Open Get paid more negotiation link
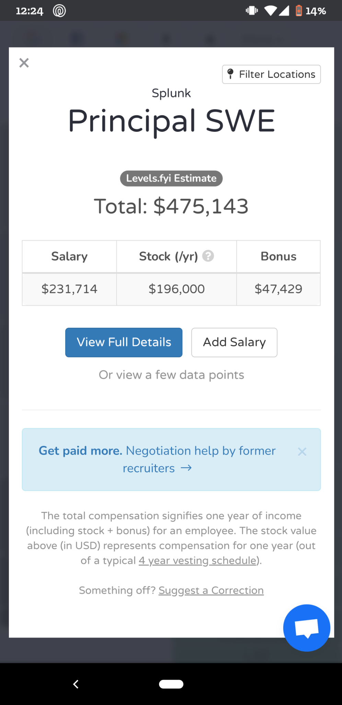Screen dimensions: 342x705 157,459
